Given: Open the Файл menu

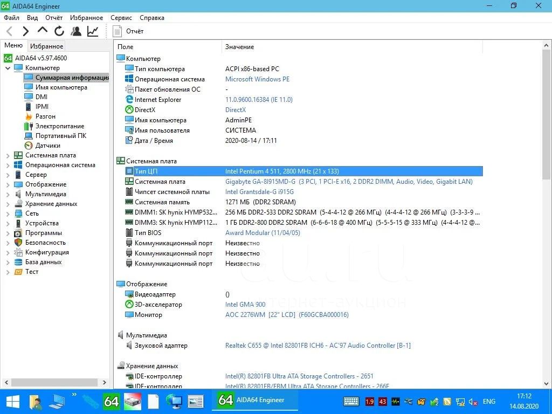Looking at the screenshot, I should (x=12, y=18).
